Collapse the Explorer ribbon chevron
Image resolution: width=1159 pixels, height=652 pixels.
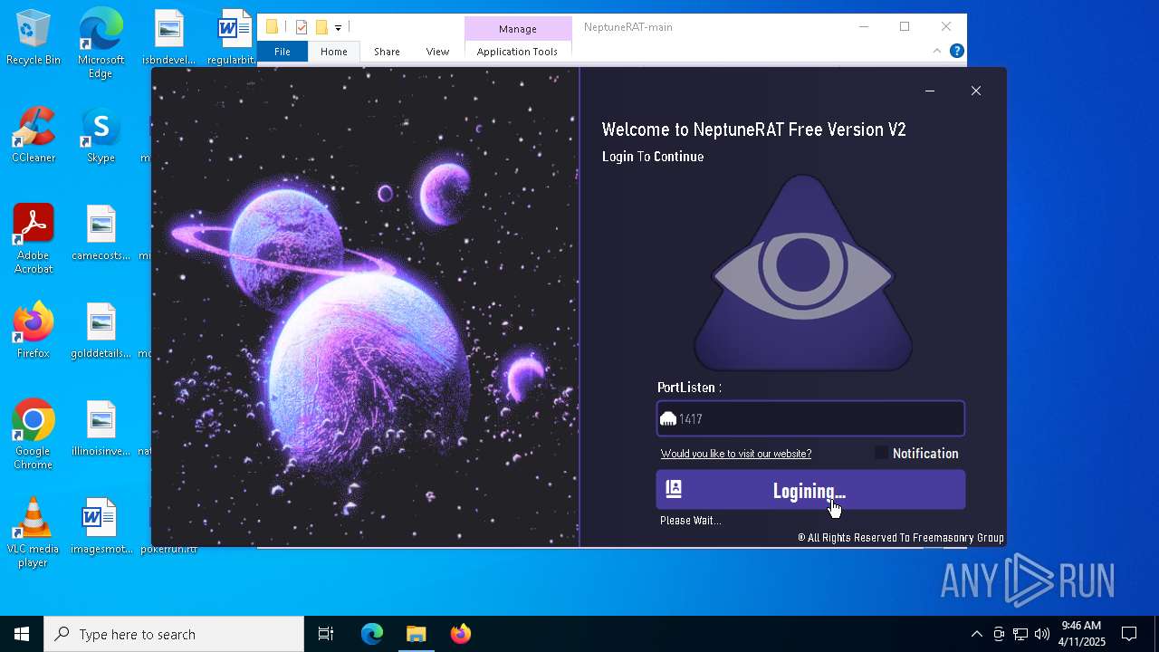point(936,52)
